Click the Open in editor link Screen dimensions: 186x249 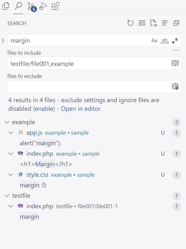tap(81, 109)
